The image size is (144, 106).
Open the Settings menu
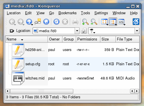pyautogui.click(x=101, y=13)
